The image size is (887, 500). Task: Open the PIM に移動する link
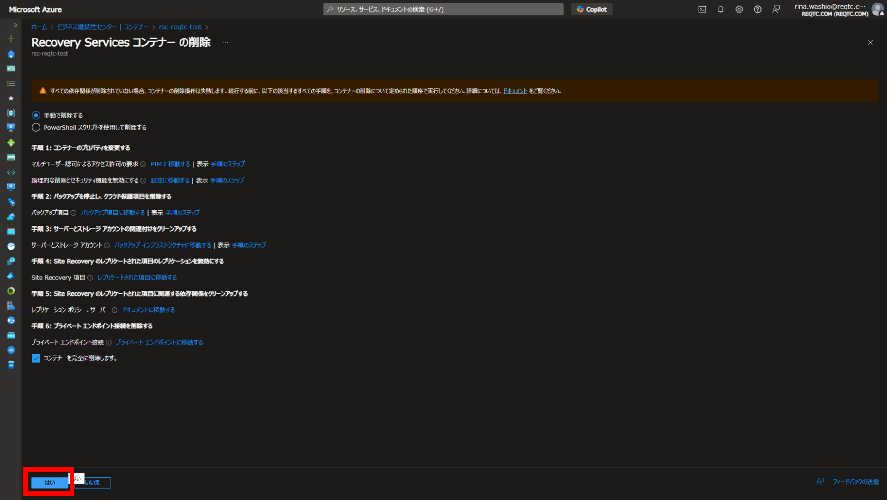click(170, 164)
